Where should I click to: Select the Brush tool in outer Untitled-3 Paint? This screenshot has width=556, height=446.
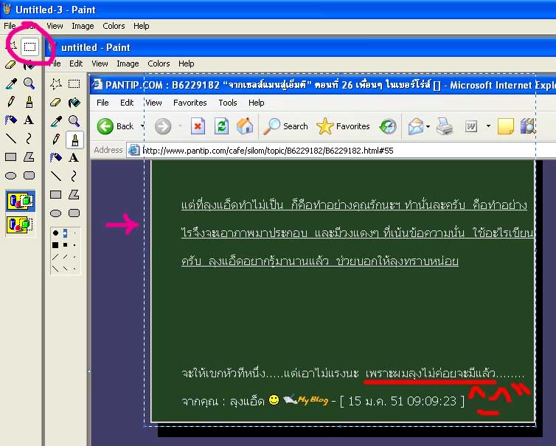29,102
